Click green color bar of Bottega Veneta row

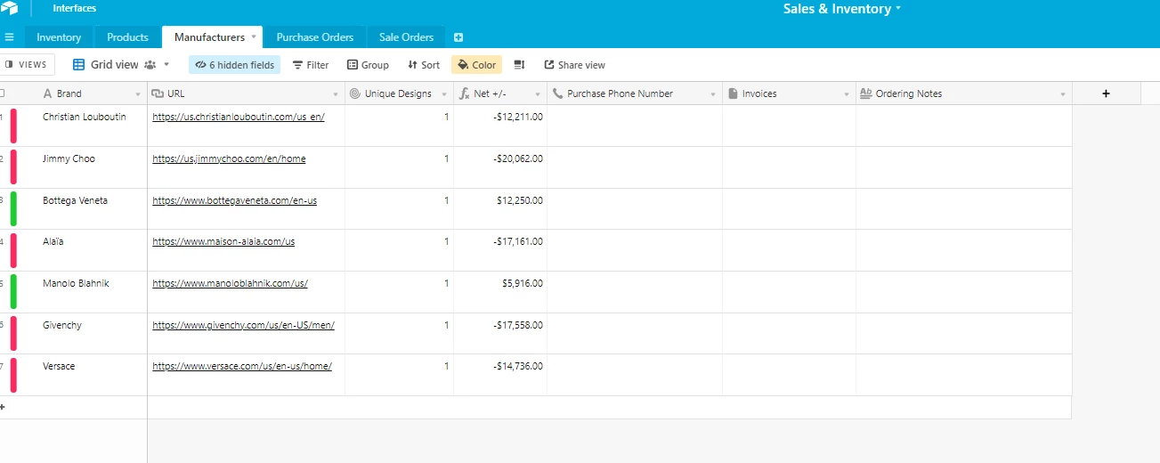13,208
